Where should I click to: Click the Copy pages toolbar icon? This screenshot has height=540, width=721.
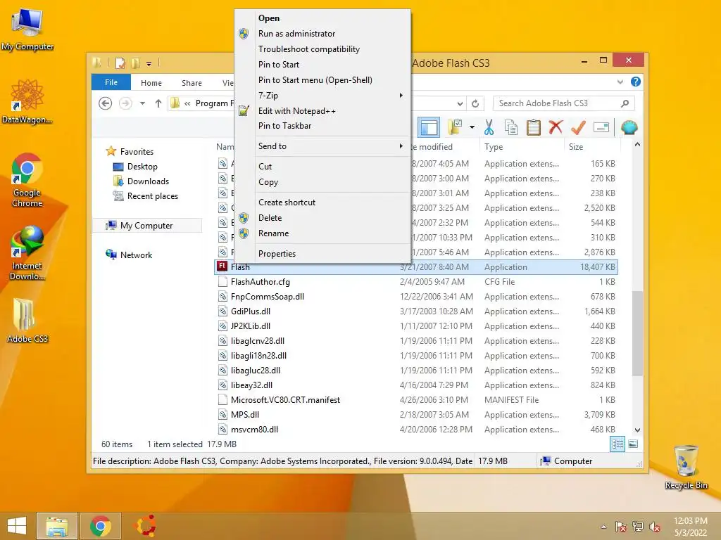click(x=511, y=127)
